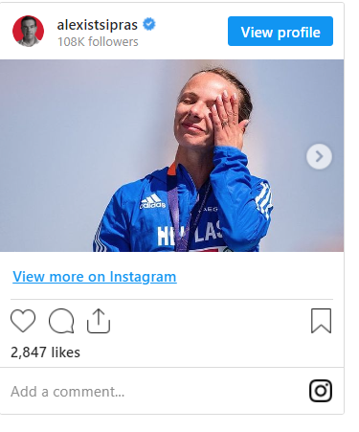Click the Instagram logo at the bottom

[321, 391]
